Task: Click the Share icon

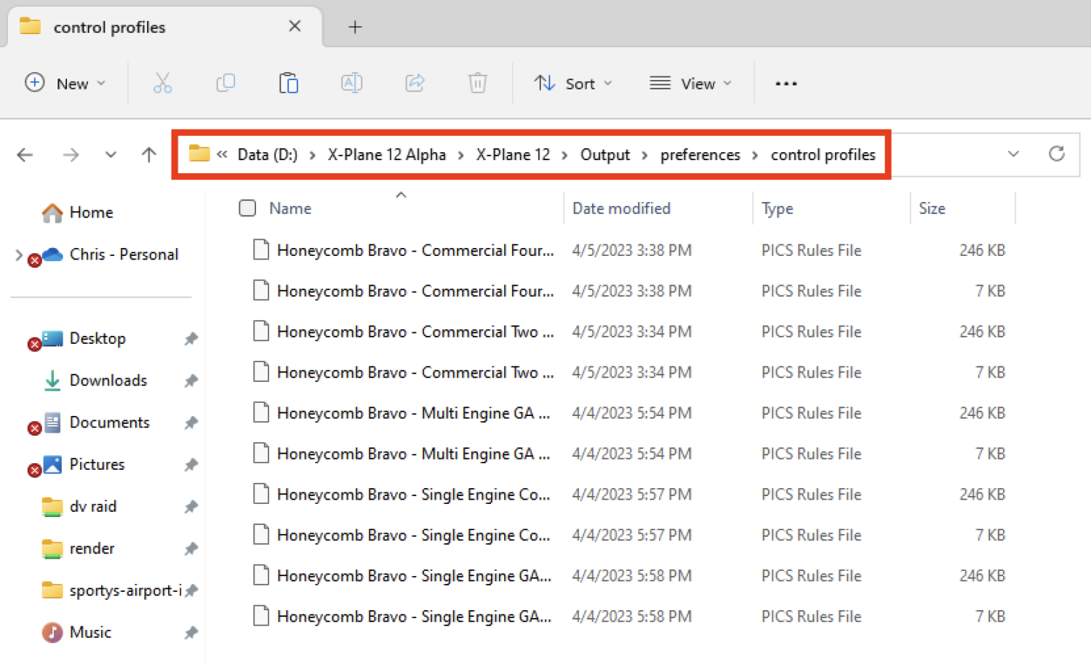Action: pos(415,83)
